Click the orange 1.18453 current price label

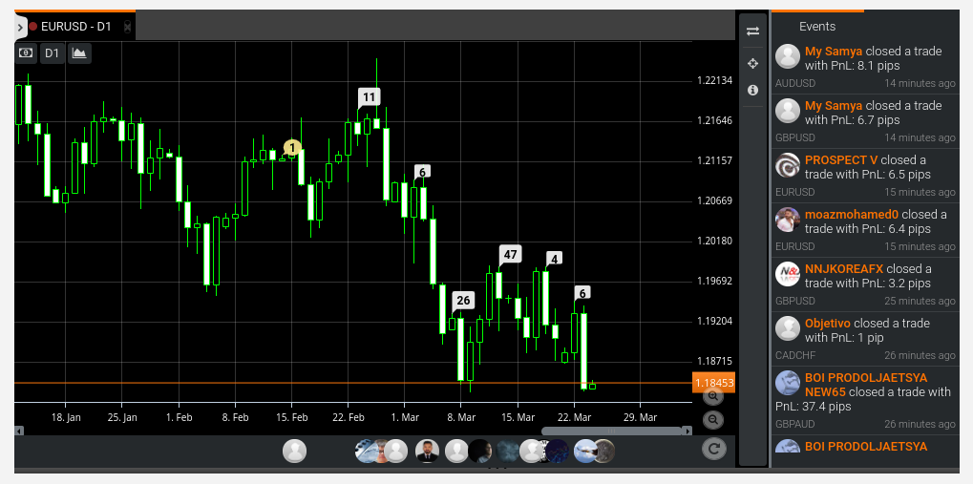tap(713, 383)
